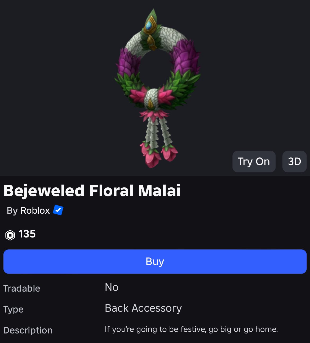
Task: Click the Robux currency icon
Action: tap(10, 235)
